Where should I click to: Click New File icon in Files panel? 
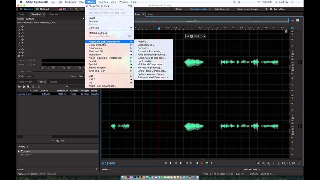pos(28,86)
